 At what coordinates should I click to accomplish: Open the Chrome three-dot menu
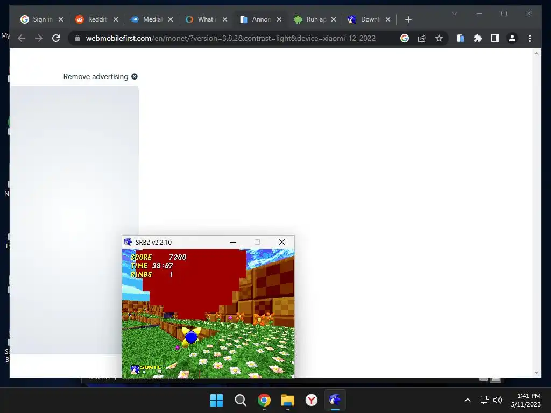tap(529, 38)
